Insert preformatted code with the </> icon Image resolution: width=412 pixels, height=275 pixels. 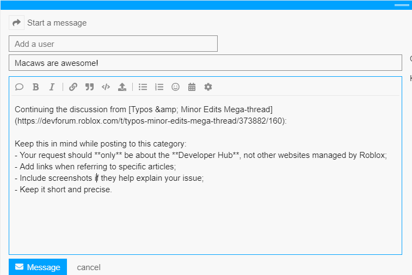[x=106, y=87]
